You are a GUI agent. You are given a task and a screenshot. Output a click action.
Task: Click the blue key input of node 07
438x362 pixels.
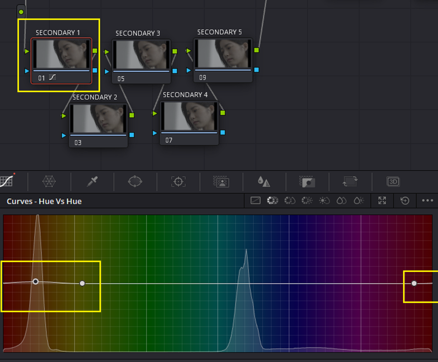[155, 133]
